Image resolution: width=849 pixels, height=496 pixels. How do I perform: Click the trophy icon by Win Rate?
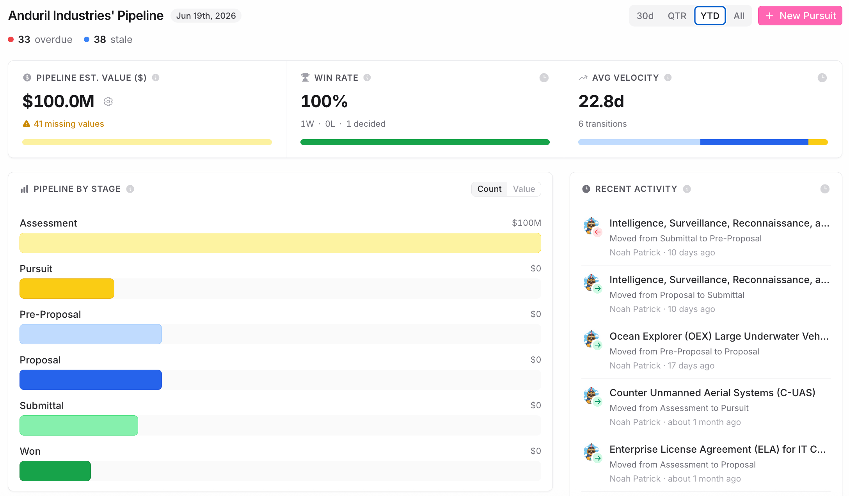[x=305, y=77]
